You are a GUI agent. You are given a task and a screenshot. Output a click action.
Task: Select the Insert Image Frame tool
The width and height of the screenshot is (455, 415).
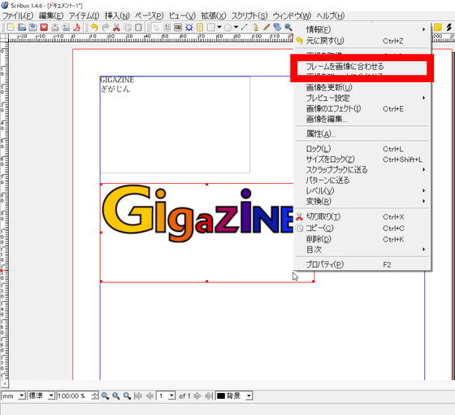pyautogui.click(x=178, y=28)
